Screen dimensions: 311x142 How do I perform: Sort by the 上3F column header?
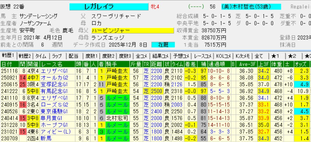pos(262,64)
